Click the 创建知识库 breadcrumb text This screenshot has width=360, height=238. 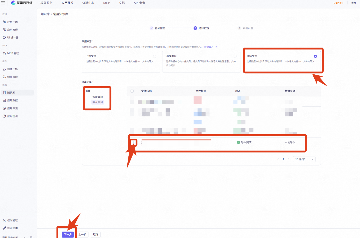point(61,14)
